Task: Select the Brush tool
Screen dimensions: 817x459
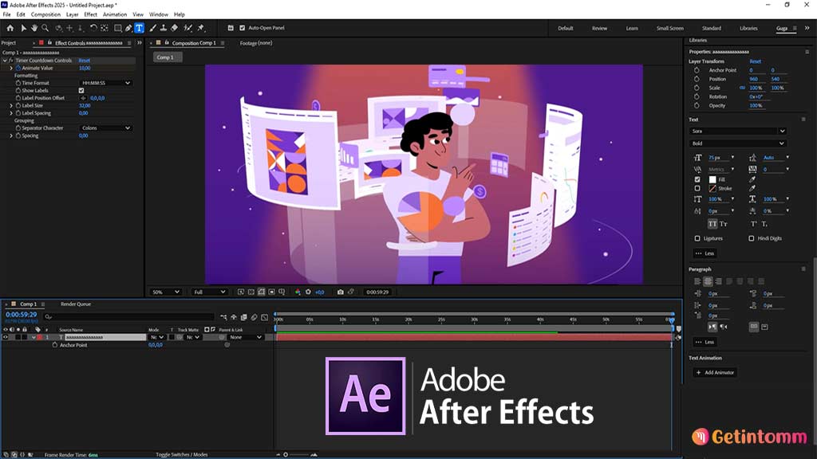Action: [152, 28]
